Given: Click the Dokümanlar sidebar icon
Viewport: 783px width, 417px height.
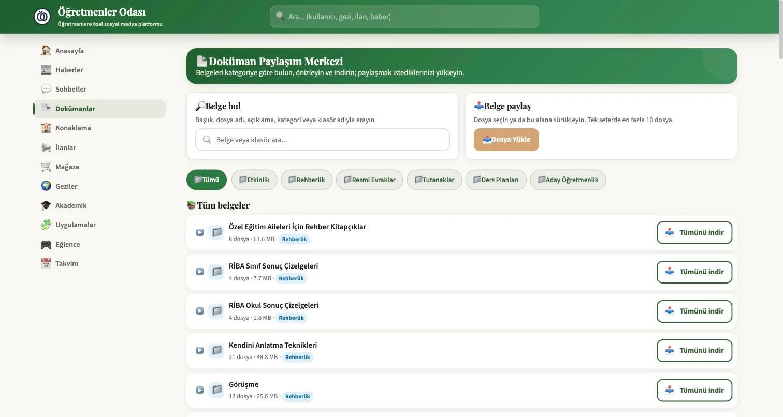Looking at the screenshot, I should tap(46, 109).
